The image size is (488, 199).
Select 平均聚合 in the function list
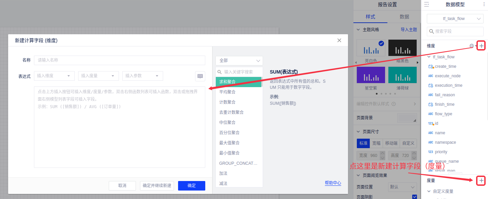coord(227,92)
